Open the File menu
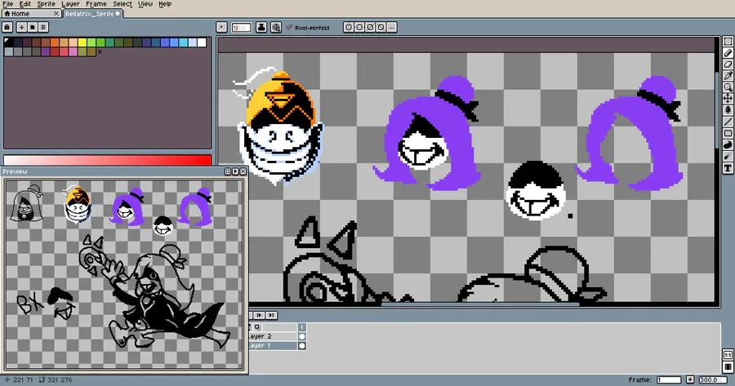The image size is (735, 386). click(8, 4)
